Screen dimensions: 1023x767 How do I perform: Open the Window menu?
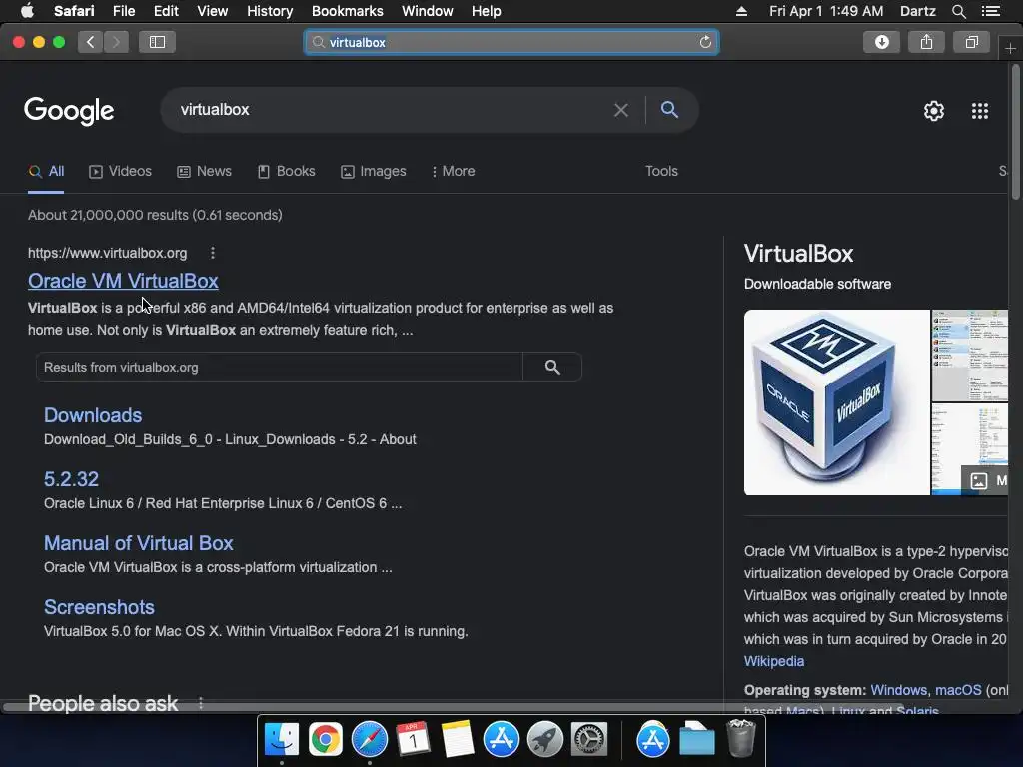[x=428, y=11]
